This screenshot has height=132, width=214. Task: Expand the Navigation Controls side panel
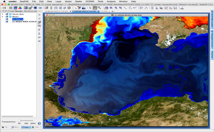212,39
